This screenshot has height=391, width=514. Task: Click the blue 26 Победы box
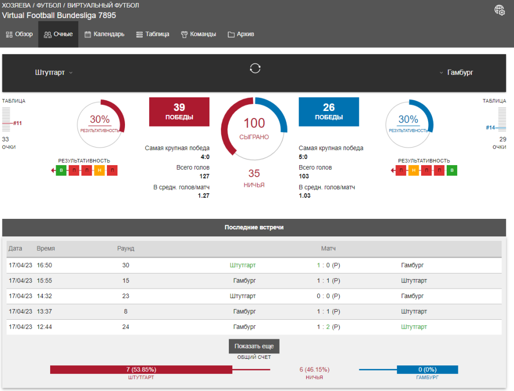click(329, 112)
